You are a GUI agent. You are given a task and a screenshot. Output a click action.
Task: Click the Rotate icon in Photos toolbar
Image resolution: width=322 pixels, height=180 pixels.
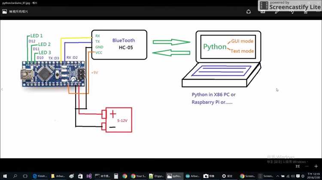(292, 12)
